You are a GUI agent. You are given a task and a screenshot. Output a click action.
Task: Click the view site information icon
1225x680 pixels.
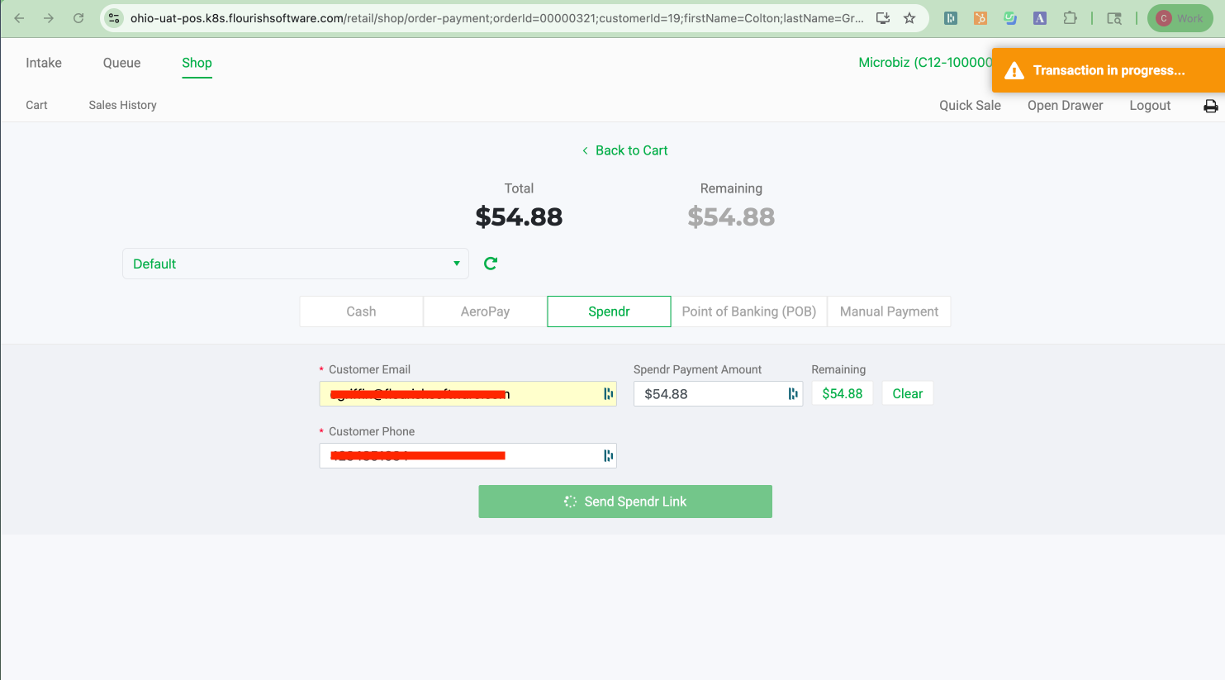115,18
